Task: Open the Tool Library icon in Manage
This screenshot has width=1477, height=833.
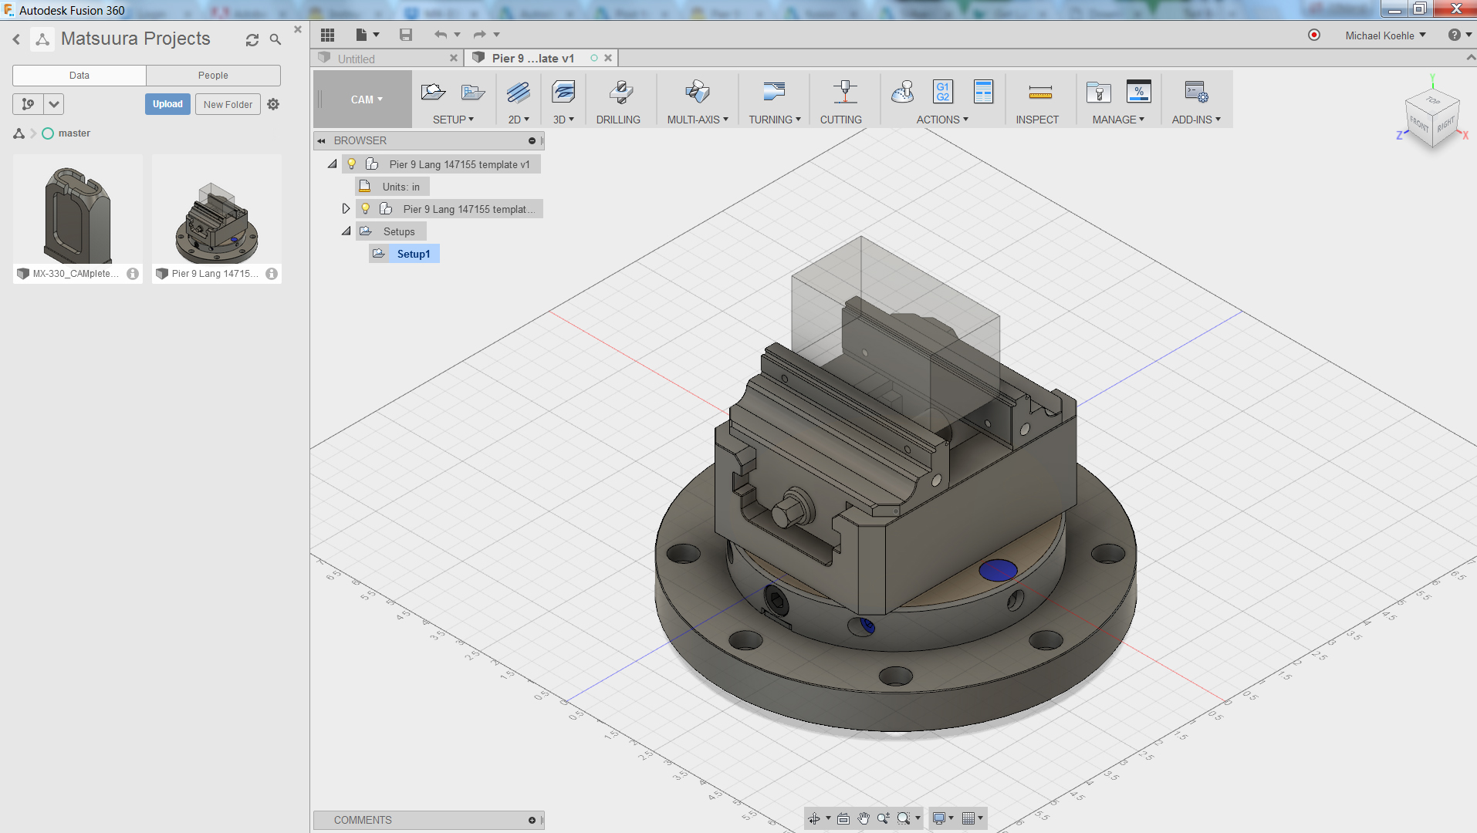Action: tap(1097, 93)
